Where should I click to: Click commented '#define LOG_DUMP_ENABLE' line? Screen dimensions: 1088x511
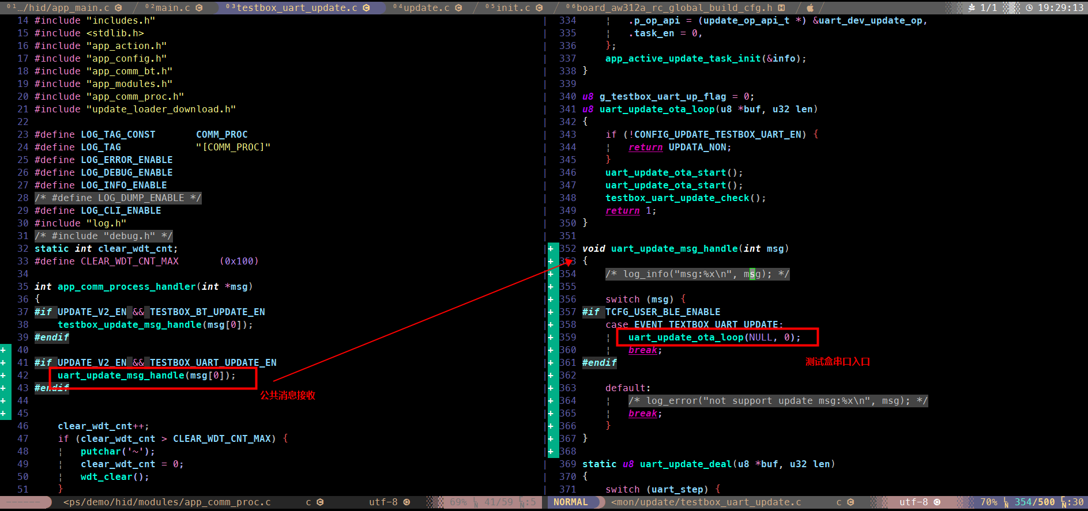(118, 198)
